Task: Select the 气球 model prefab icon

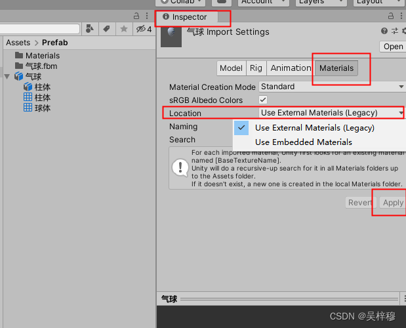Action: 18,77
